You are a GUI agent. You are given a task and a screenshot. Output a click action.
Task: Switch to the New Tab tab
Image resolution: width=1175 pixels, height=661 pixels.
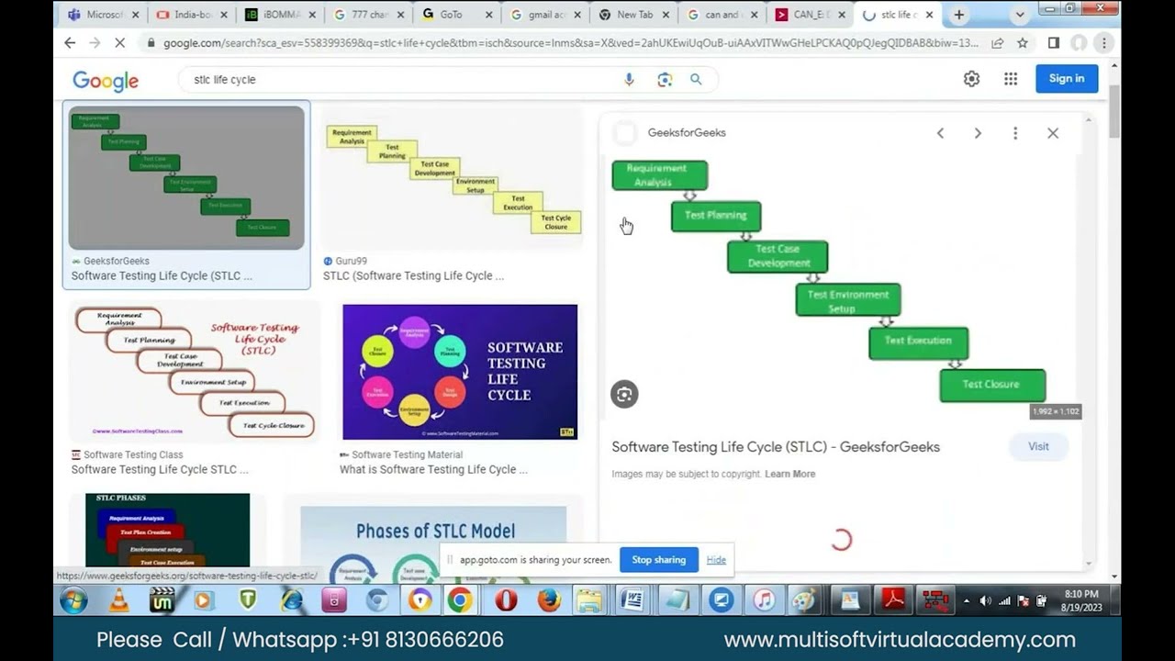tap(632, 15)
